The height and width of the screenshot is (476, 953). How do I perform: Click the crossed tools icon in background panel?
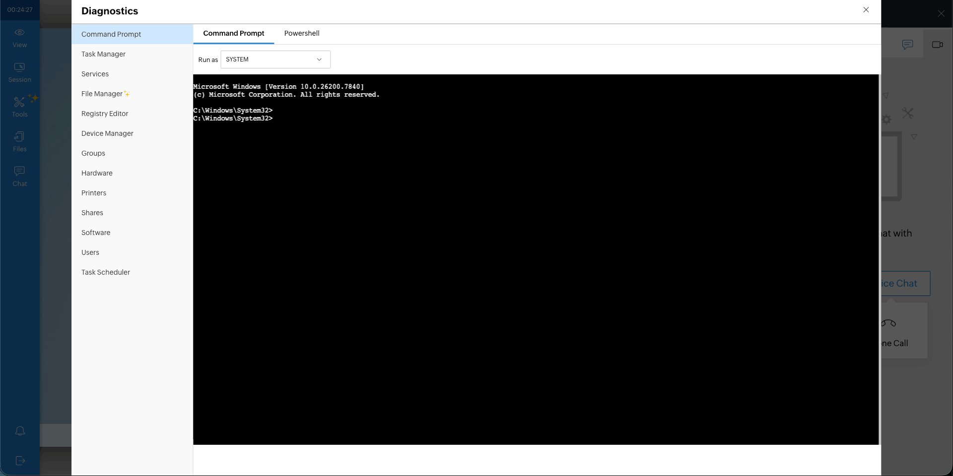[908, 113]
